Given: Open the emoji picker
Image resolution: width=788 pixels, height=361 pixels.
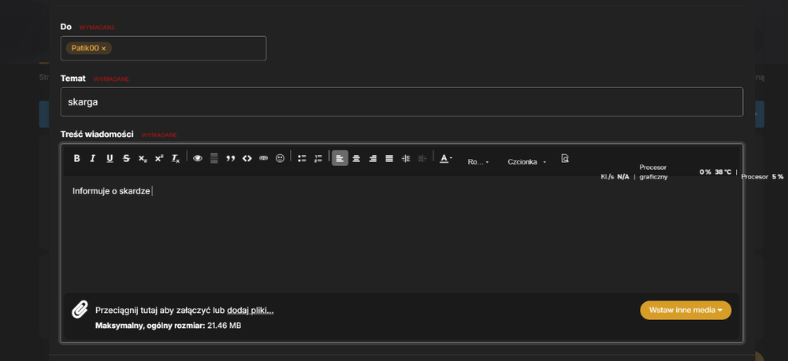Looking at the screenshot, I should point(280,158).
